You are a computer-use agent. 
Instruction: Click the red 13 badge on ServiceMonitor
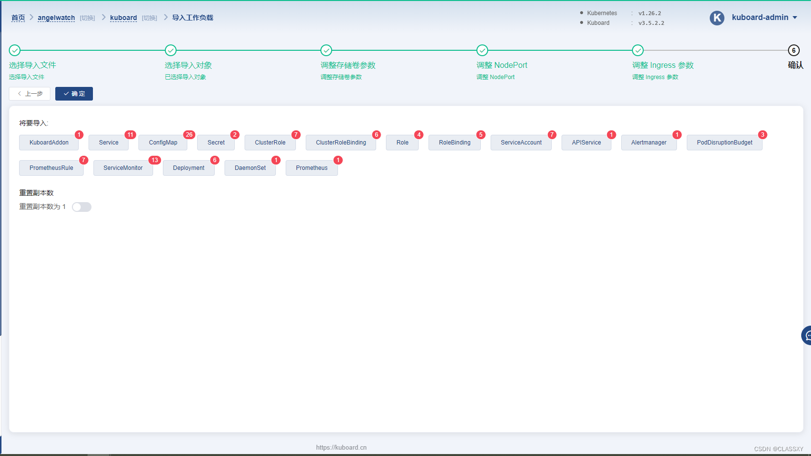coord(155,160)
